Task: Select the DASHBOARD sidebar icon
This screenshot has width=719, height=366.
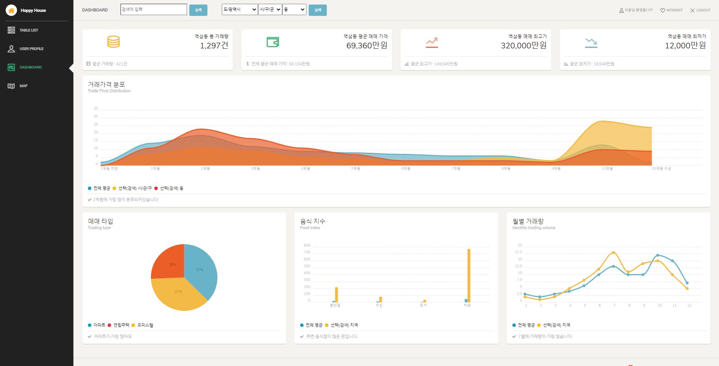Action: click(11, 67)
